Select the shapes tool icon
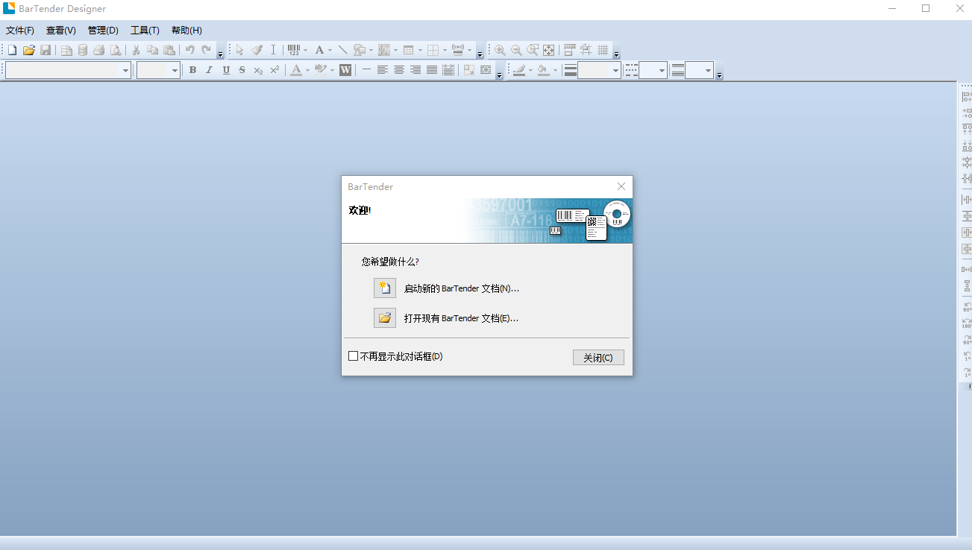 coord(360,50)
